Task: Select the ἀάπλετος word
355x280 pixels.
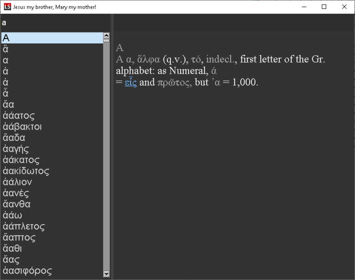Action: point(52,226)
